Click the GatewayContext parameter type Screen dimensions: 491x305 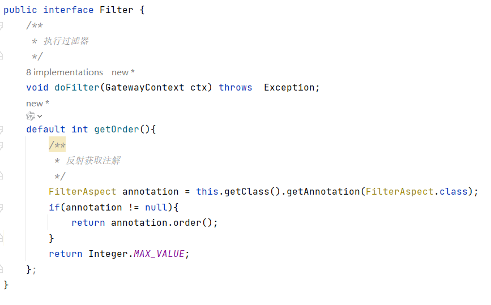point(144,88)
